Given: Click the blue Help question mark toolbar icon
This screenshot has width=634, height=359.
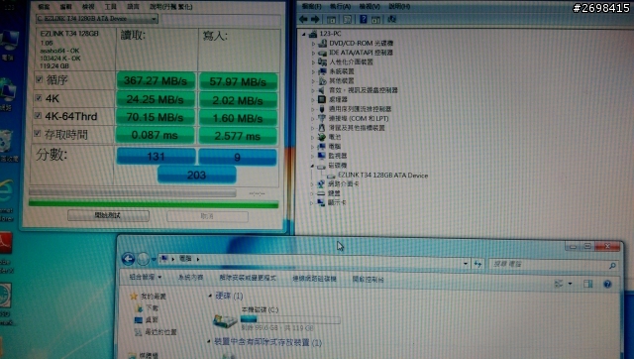Looking at the screenshot, I should (364, 19).
